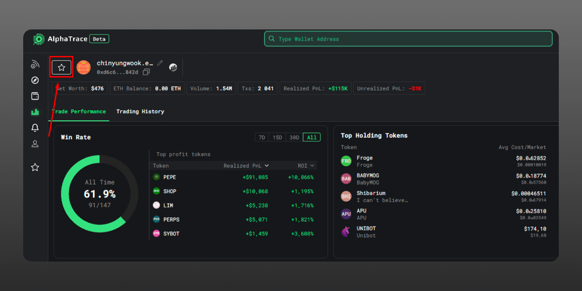Click the PEPE token icon
The height and width of the screenshot is (291, 582).
156,177
